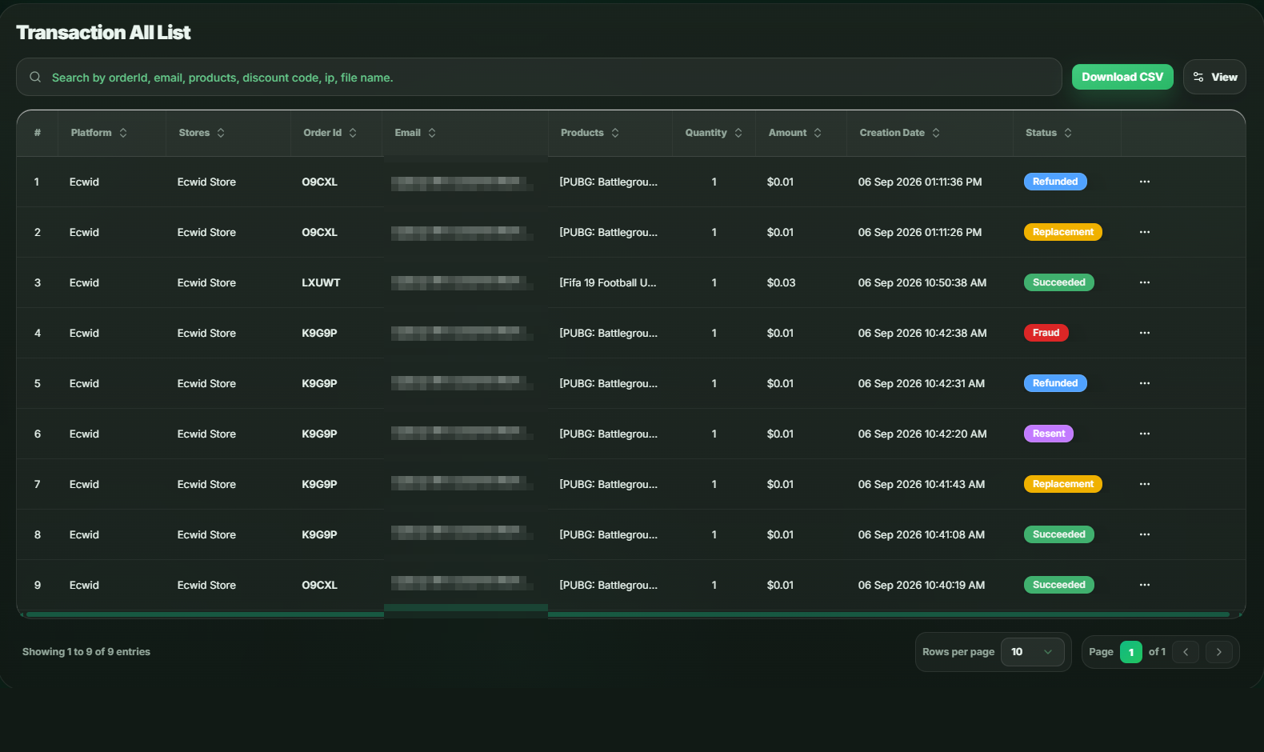Screen dimensions: 1264x752
Task: Click the Download CSV button
Action: 1122,77
